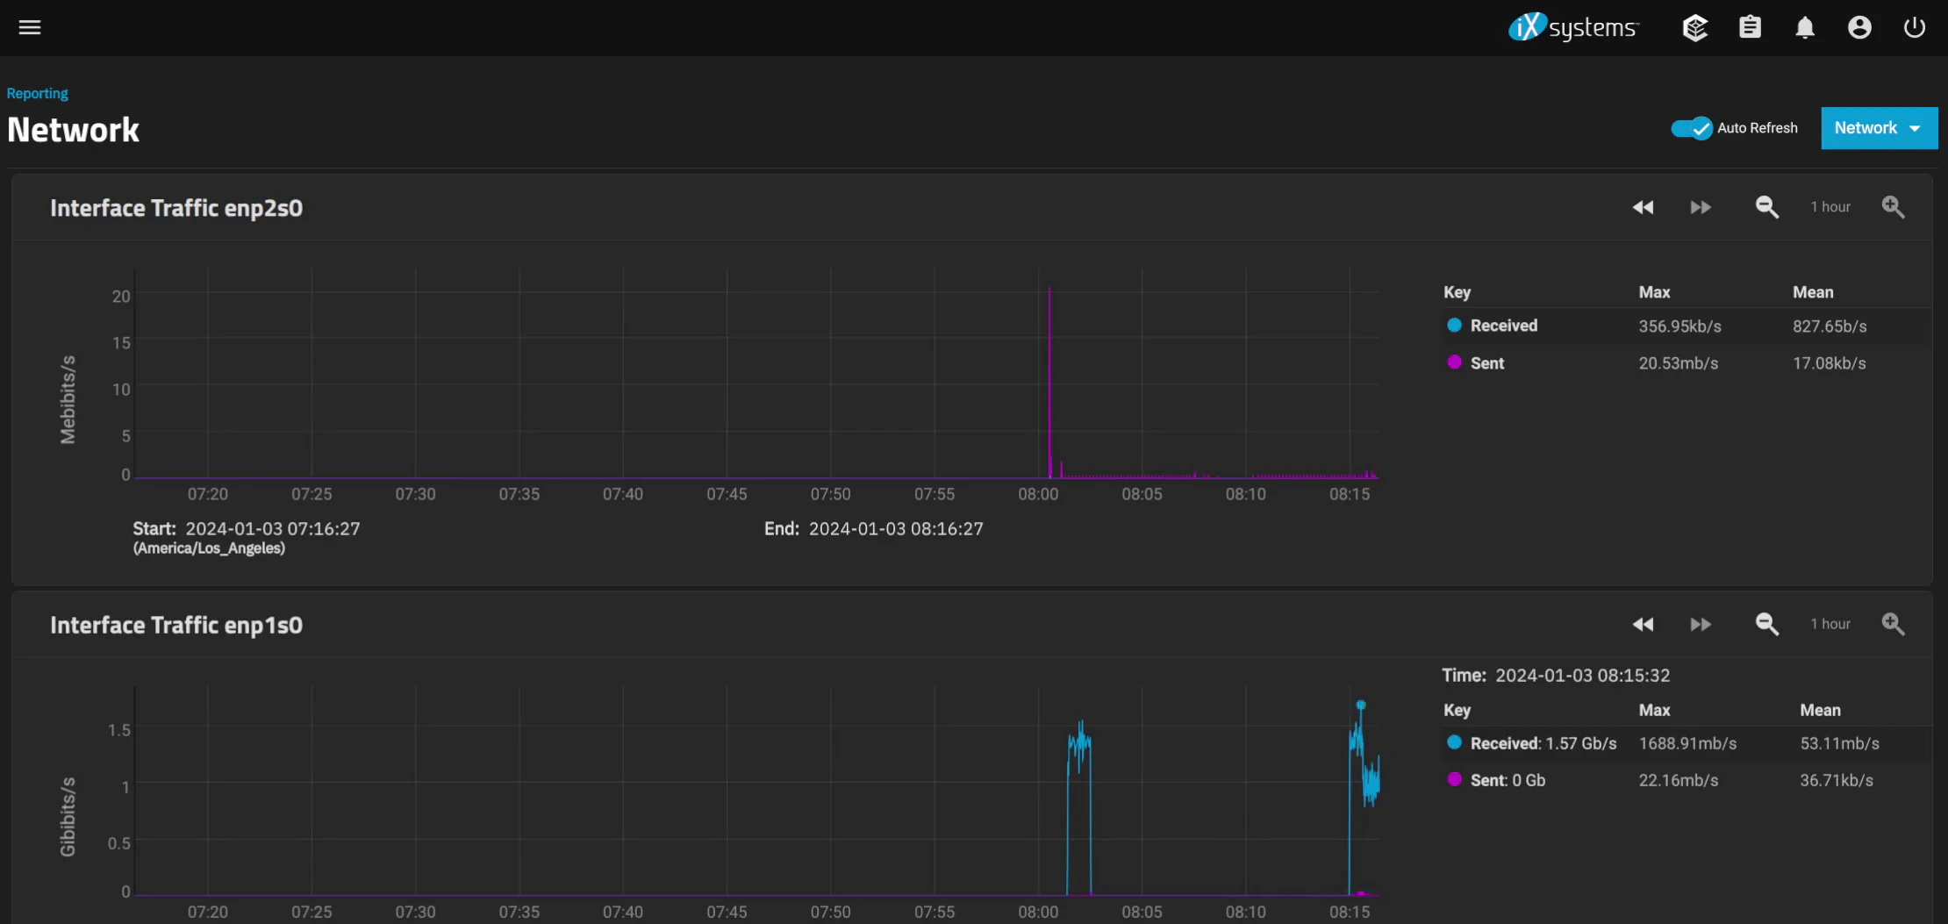Step forward in time on enp1s0 chart
The image size is (1948, 924).
point(1701,624)
